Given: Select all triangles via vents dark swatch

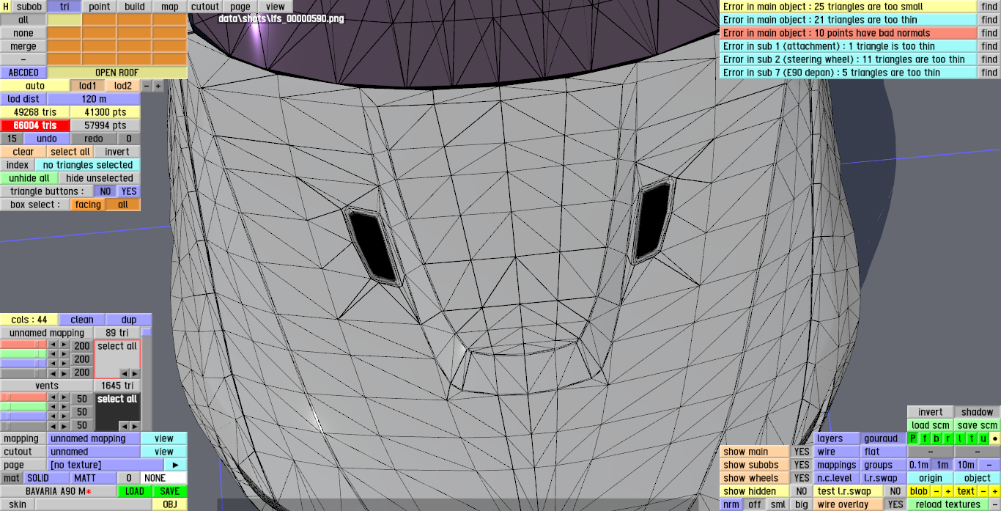Looking at the screenshot, I should tap(117, 399).
